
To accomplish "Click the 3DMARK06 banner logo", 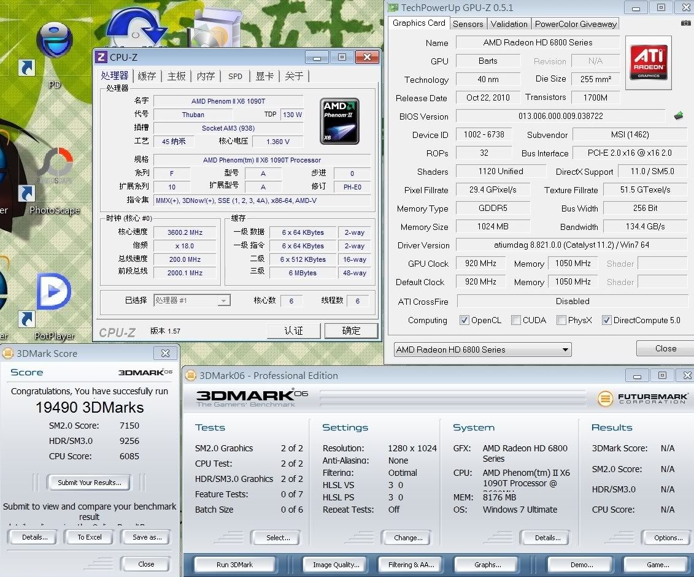I will click(252, 397).
